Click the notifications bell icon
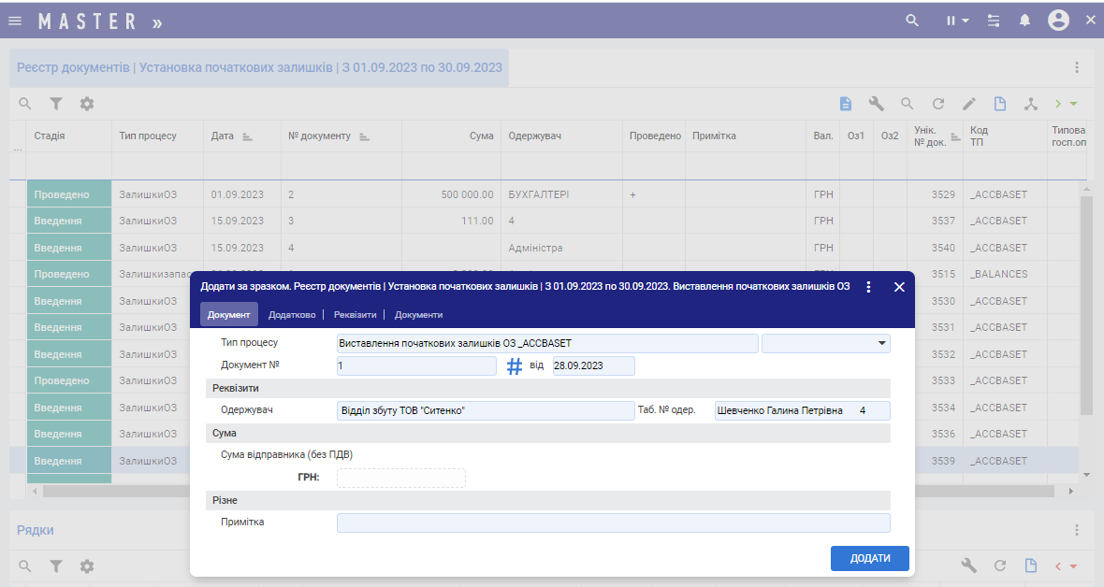 coord(1024,21)
